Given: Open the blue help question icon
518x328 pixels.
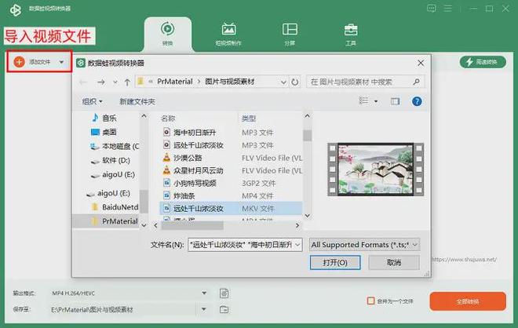Looking at the screenshot, I should click(x=417, y=101).
